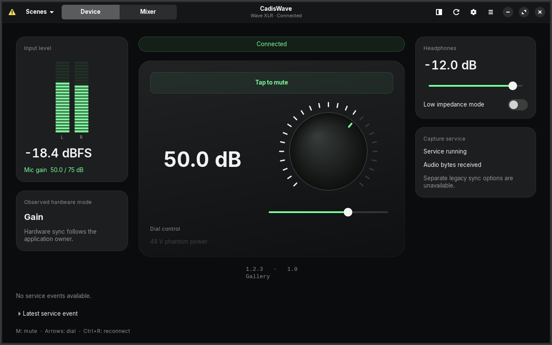Click the Wave XLR · Connected subtitle
The image size is (552, 345).
[276, 16]
